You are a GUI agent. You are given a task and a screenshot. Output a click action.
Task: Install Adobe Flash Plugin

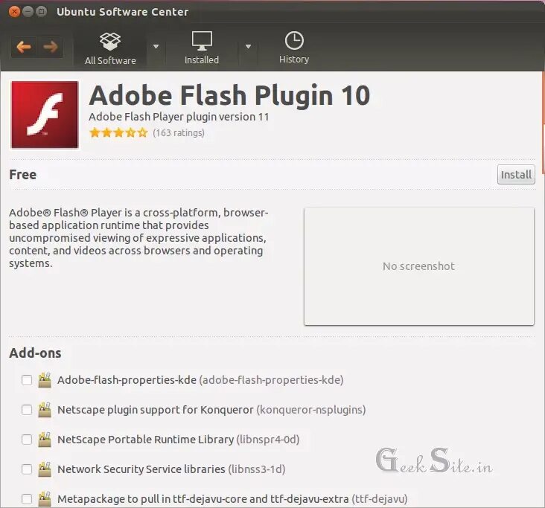(516, 174)
